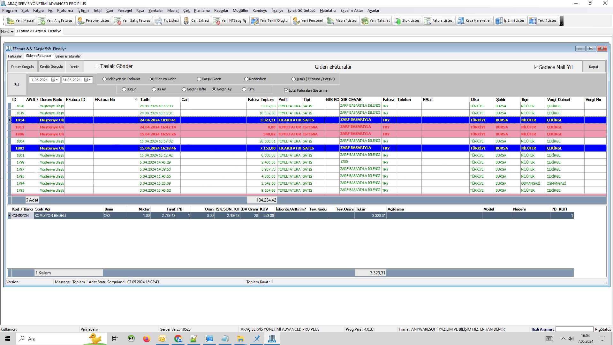Switch to Gelen eFaturalar tab
The height and width of the screenshot is (345, 613).
coord(68,56)
